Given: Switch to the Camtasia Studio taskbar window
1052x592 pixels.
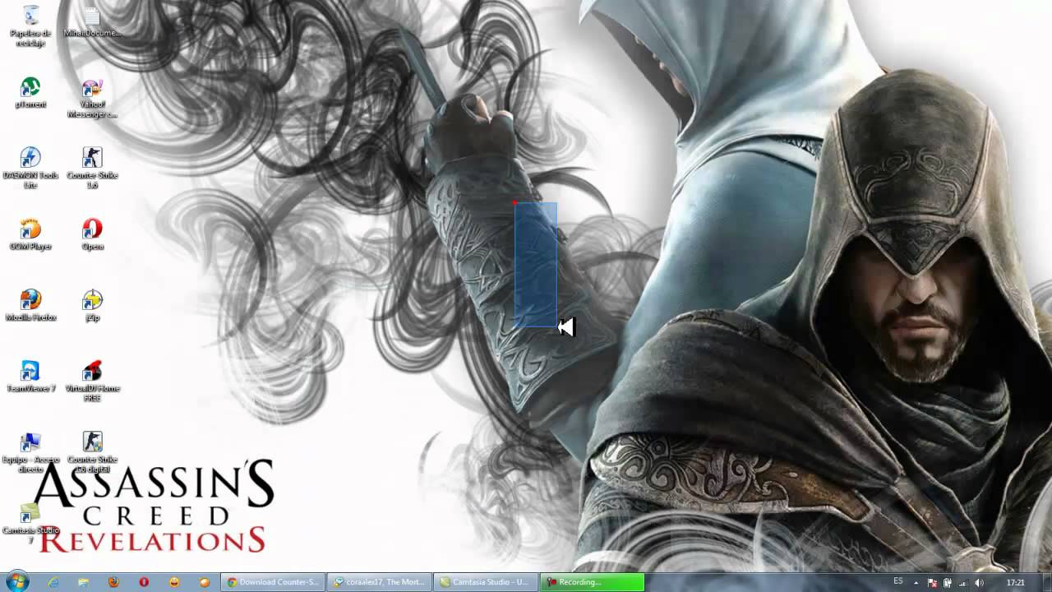Looking at the screenshot, I should pos(485,582).
